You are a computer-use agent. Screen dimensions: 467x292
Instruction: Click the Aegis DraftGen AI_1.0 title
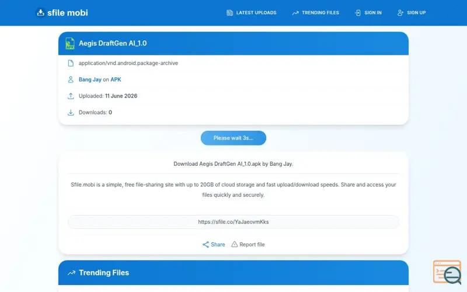point(113,43)
